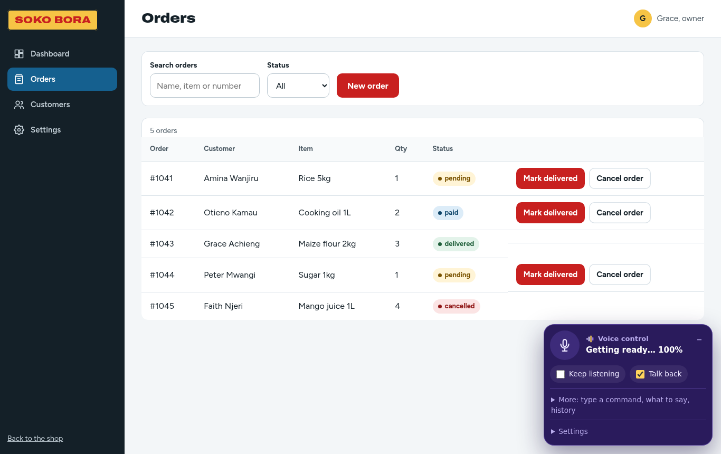
Task: Open the Status filter dropdown
Action: point(298,86)
